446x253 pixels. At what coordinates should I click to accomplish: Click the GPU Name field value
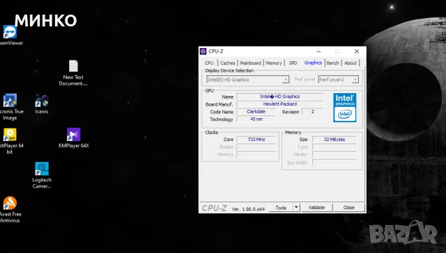[x=280, y=97]
